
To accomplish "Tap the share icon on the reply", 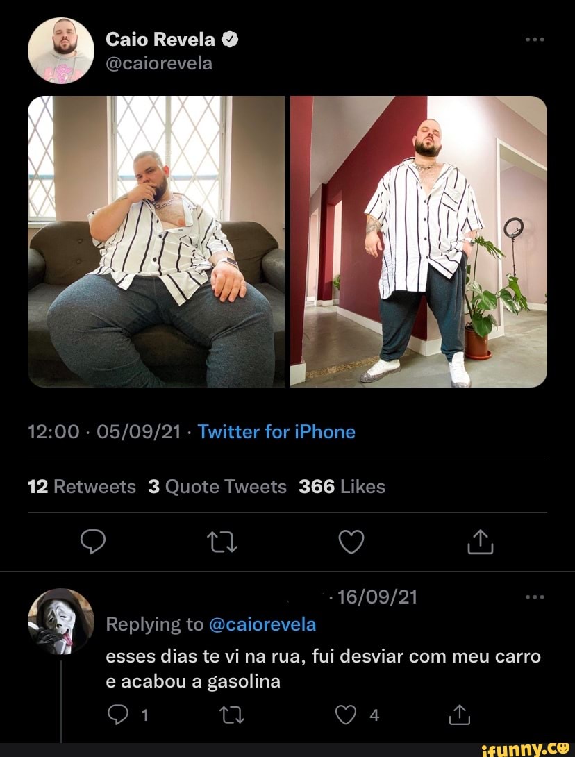I will click(x=458, y=715).
